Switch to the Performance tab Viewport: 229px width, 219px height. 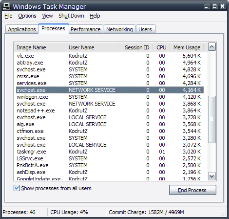(86, 29)
